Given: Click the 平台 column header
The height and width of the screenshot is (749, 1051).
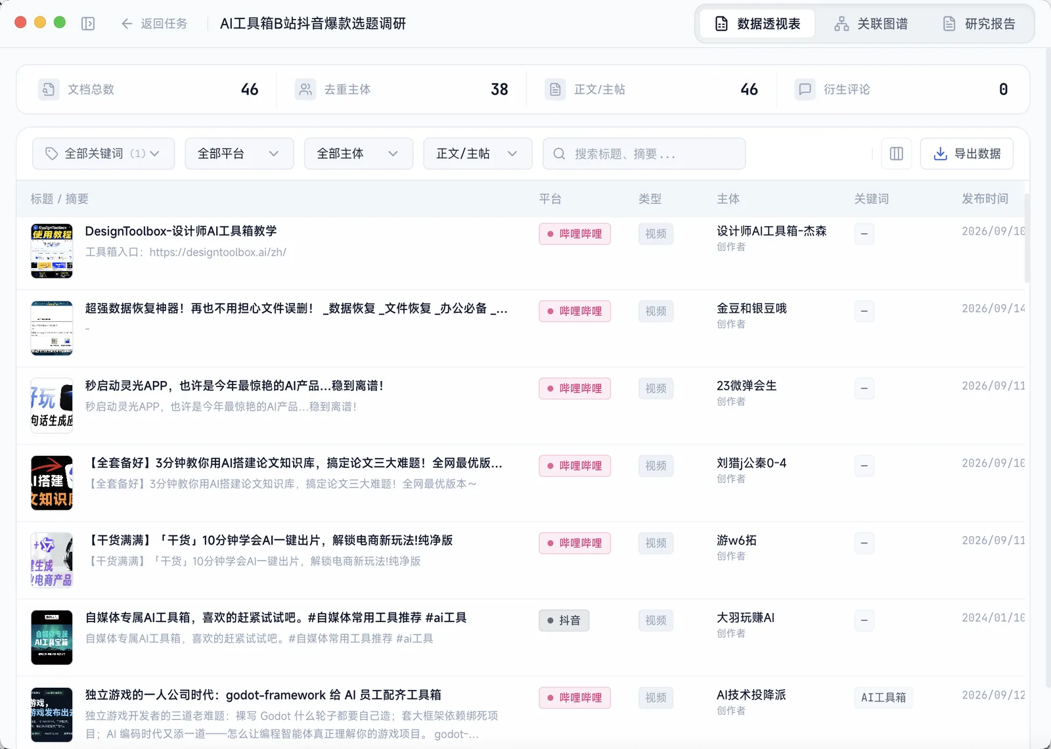Looking at the screenshot, I should click(550, 198).
